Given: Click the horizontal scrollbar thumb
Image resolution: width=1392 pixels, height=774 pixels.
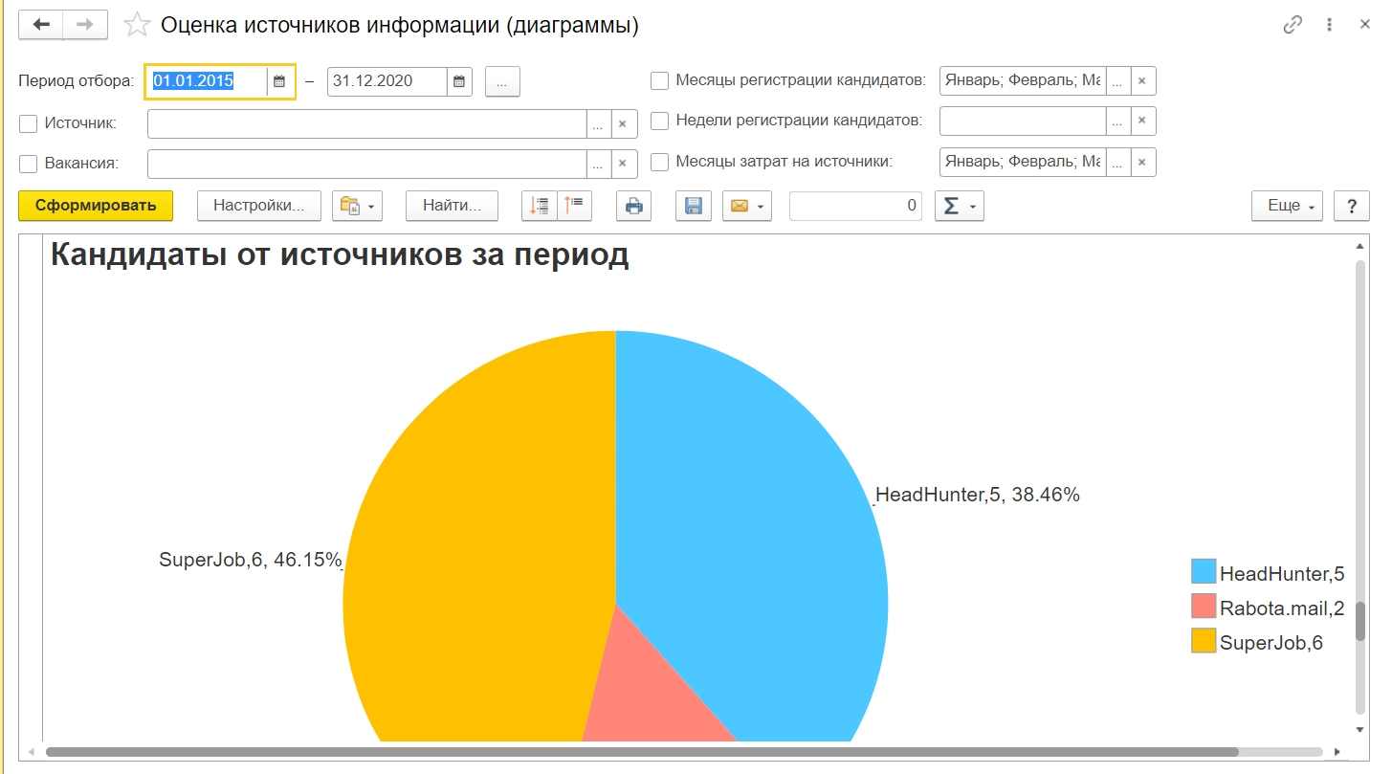Looking at the screenshot, I should (642, 752).
